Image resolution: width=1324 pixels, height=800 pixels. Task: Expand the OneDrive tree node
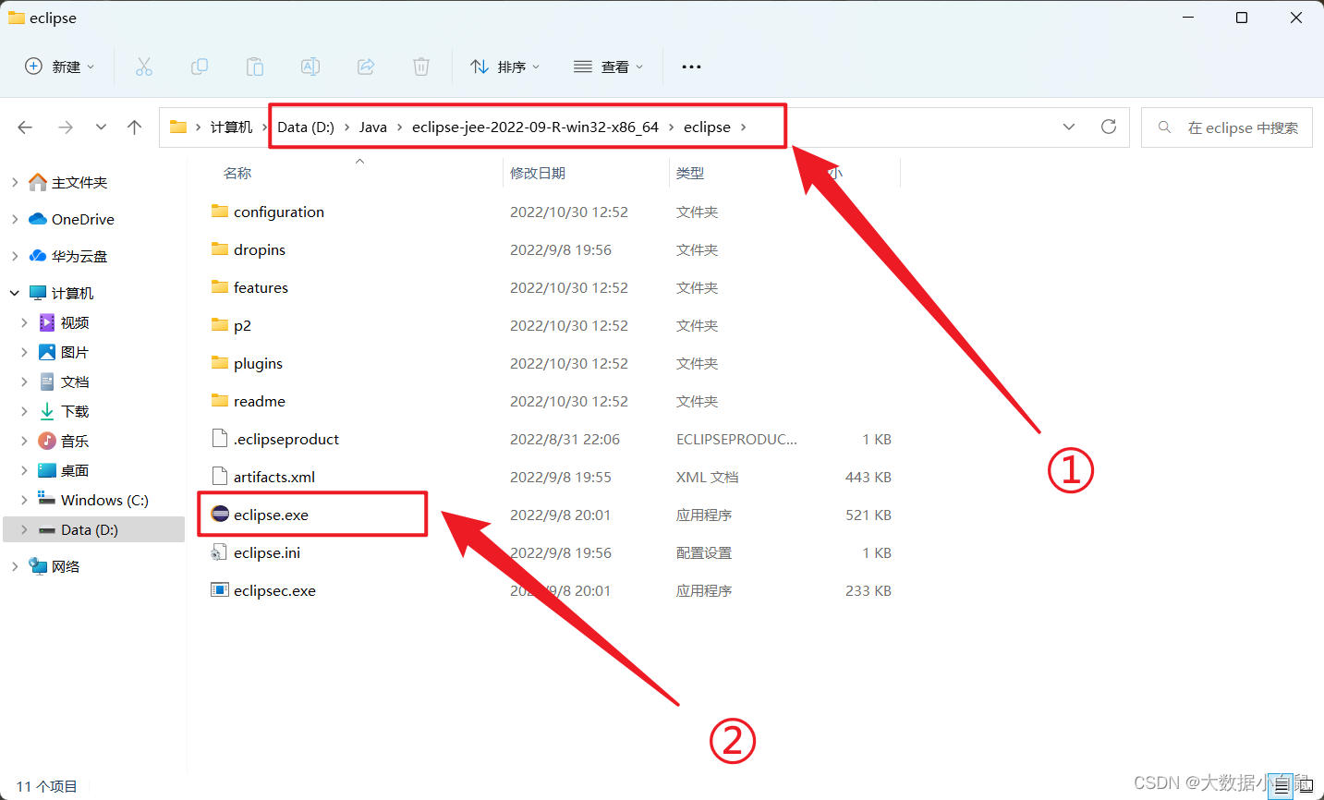(x=15, y=219)
